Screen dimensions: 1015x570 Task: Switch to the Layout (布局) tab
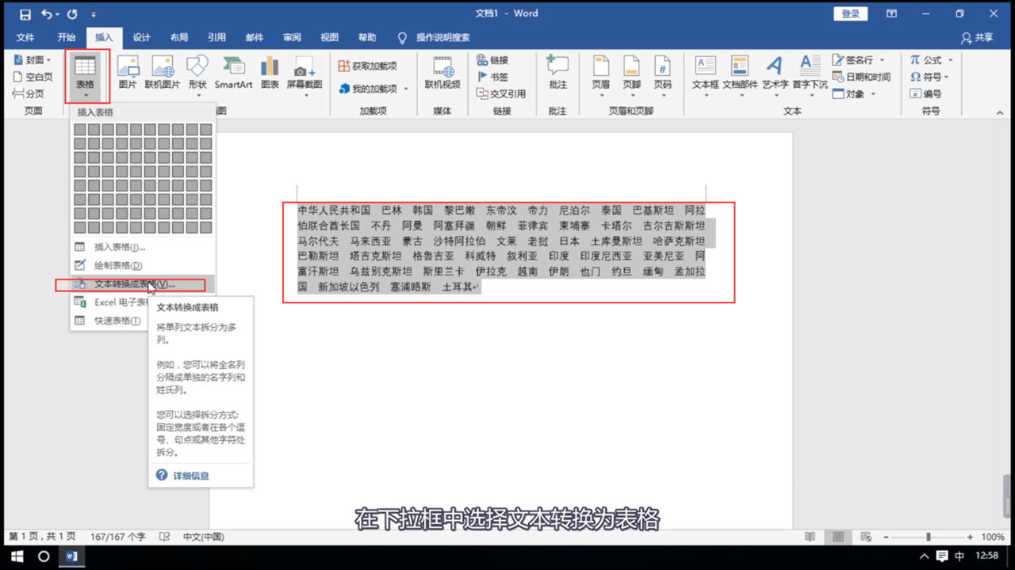pos(179,37)
